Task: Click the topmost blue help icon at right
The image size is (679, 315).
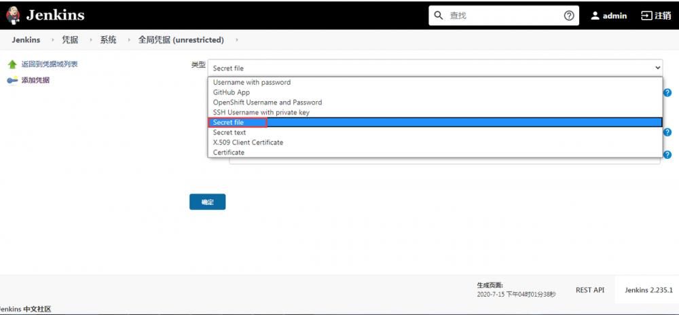Action: coord(667,92)
